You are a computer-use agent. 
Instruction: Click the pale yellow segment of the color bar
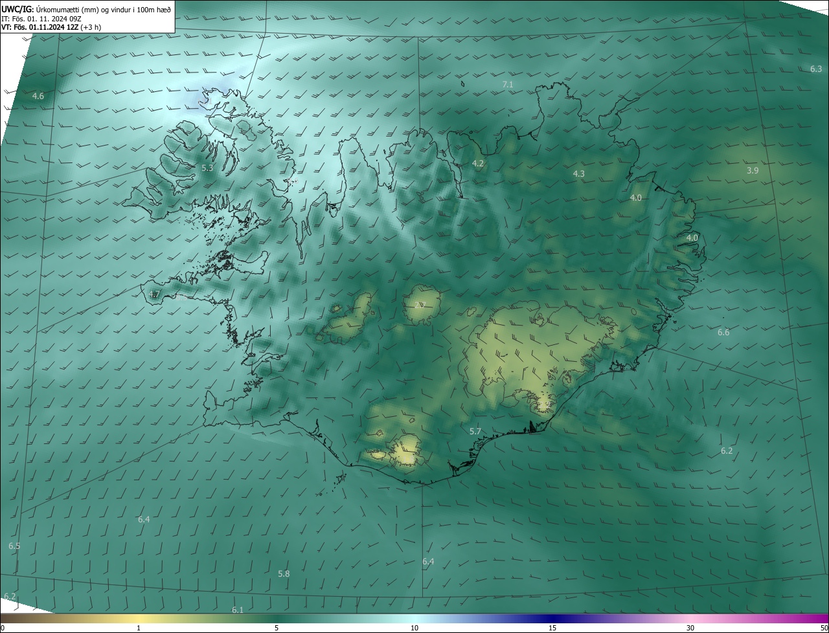[139, 619]
